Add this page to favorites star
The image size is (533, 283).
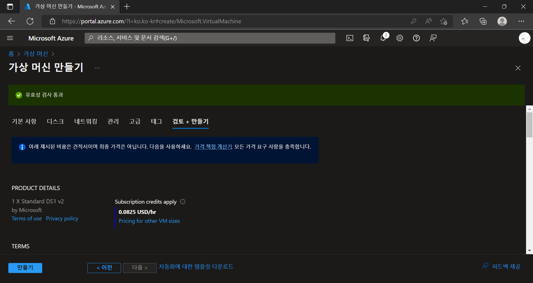[444, 21]
